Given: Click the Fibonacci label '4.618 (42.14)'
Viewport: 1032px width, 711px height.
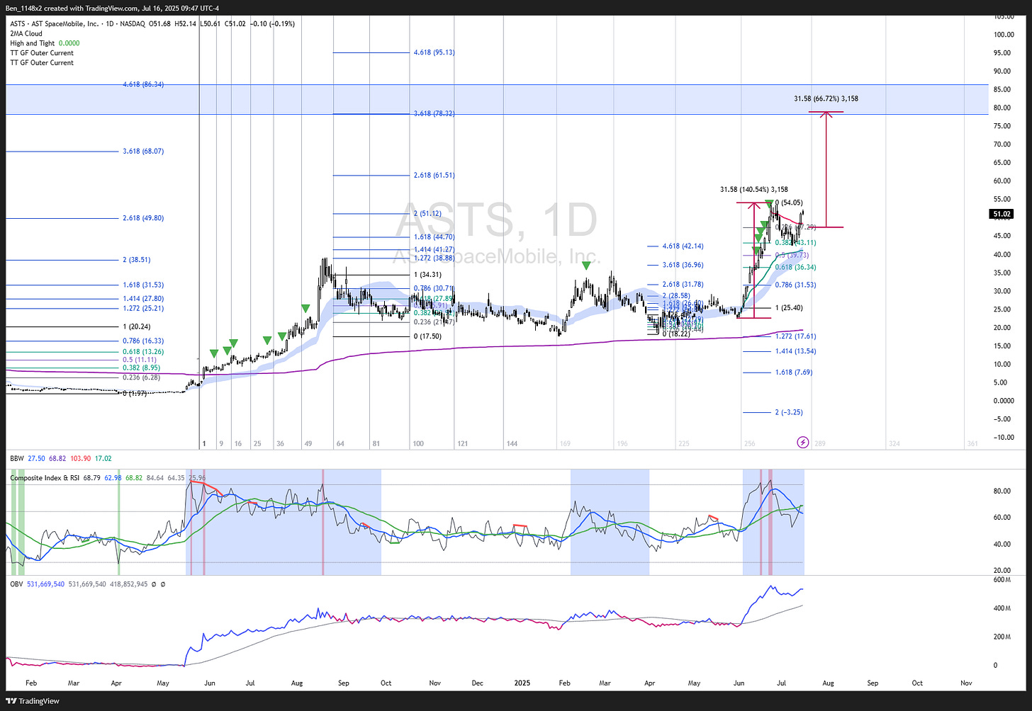Looking at the screenshot, I should pos(683,246).
